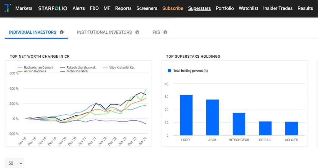This screenshot has width=318, height=168.
Task: Open Insider Trades page
Action: pyautogui.click(x=278, y=8)
